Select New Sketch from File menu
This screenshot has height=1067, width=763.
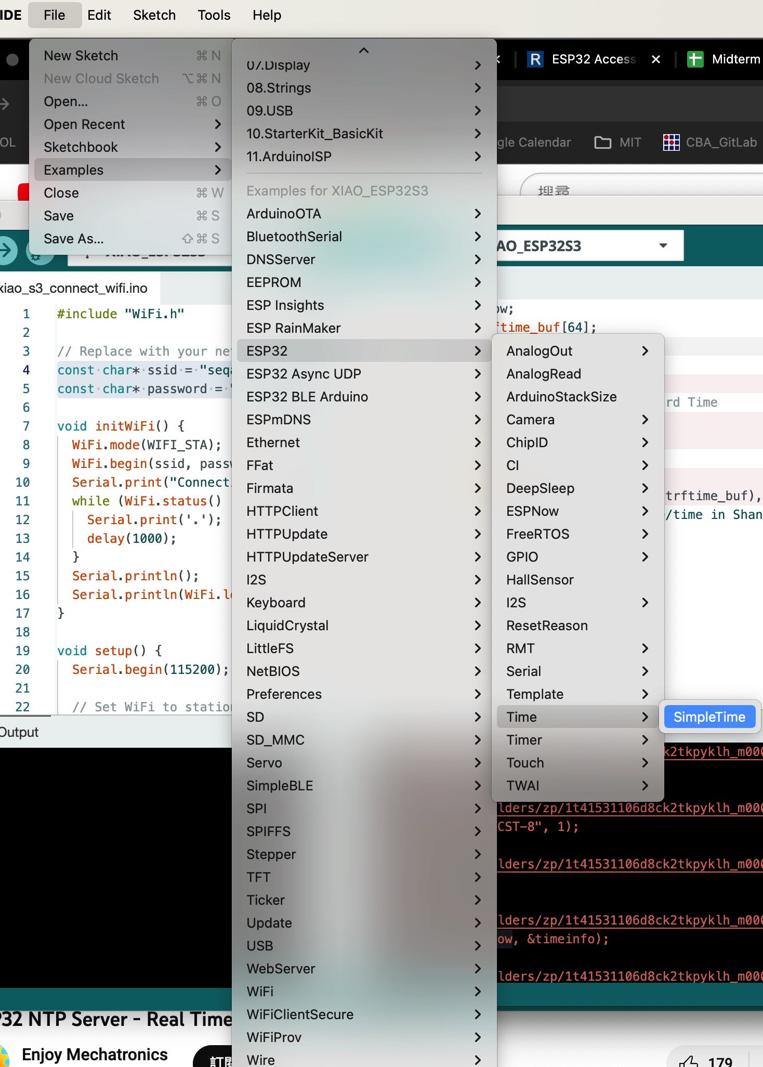81,56
